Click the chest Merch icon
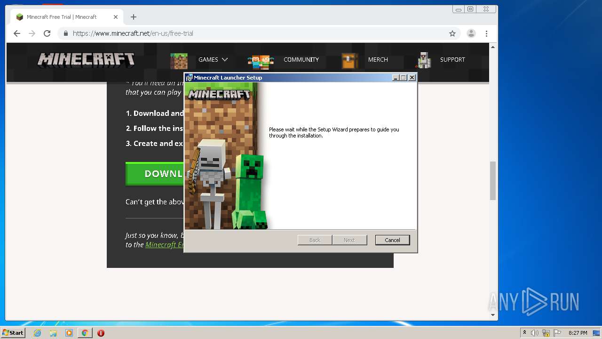The image size is (602, 339). pyautogui.click(x=350, y=61)
